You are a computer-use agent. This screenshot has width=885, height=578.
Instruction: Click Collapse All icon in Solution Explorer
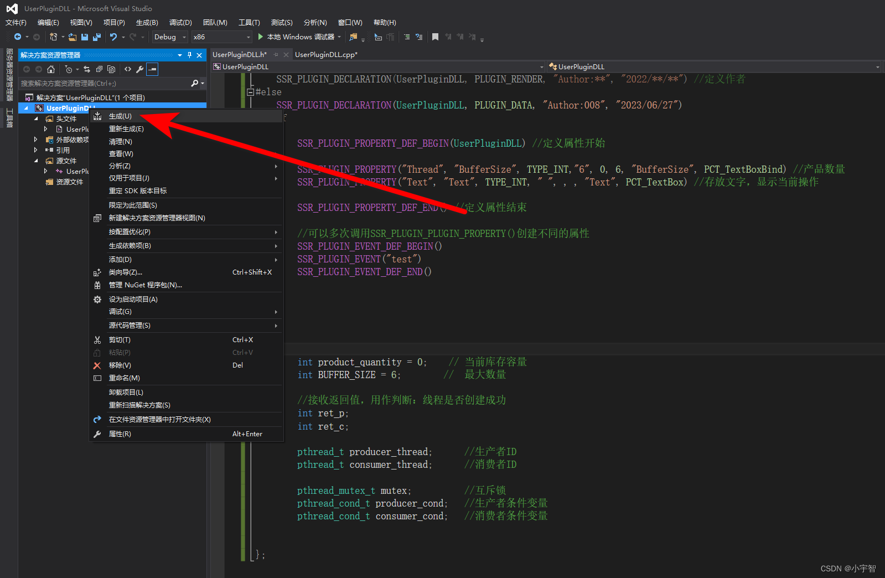tap(99, 69)
